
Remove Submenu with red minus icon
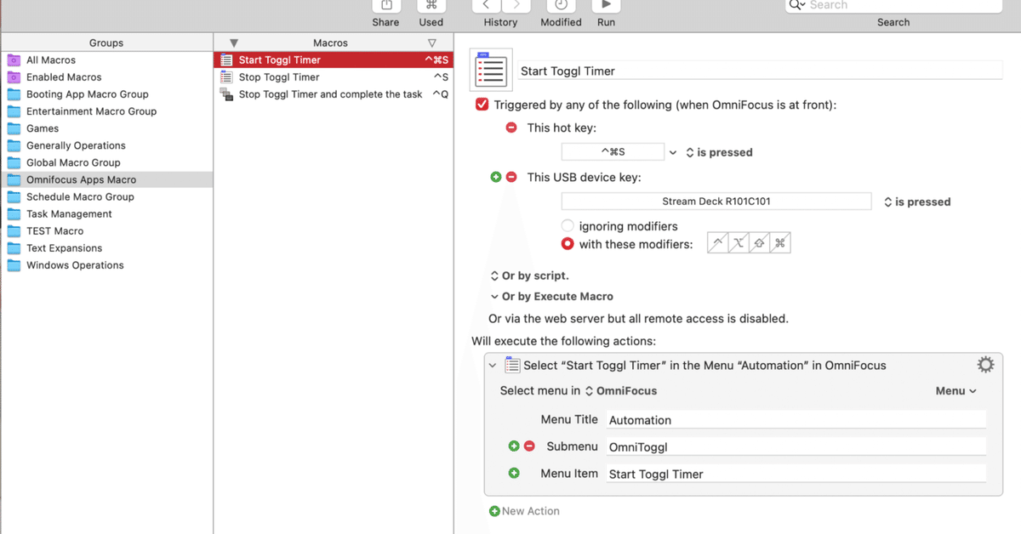529,446
